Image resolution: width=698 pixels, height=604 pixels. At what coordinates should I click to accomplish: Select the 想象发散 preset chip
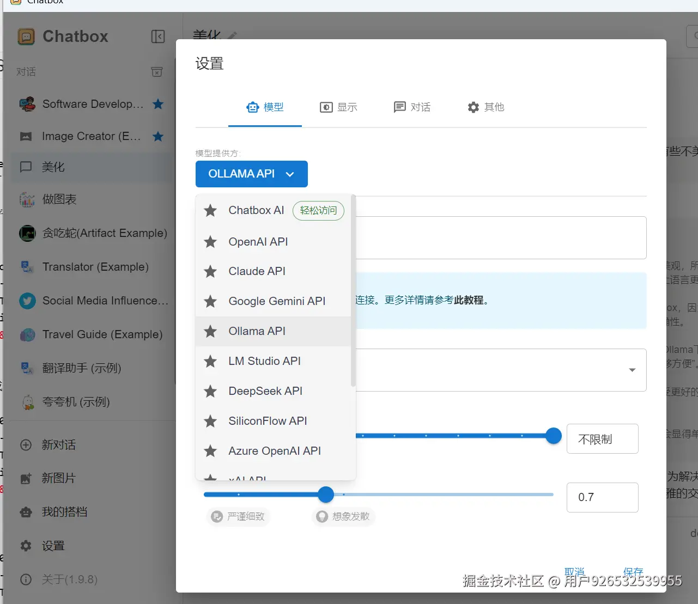(x=343, y=516)
